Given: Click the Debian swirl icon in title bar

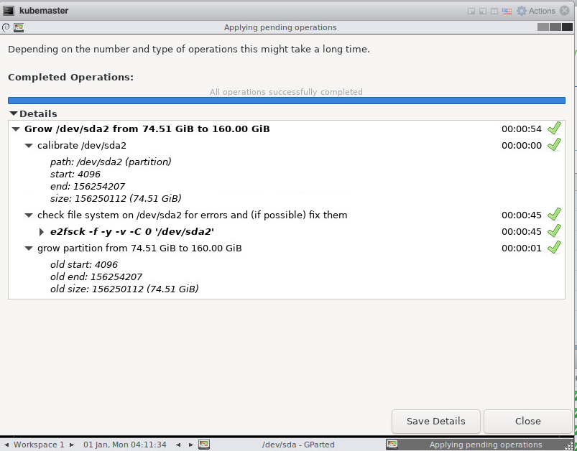Looking at the screenshot, I should point(6,27).
